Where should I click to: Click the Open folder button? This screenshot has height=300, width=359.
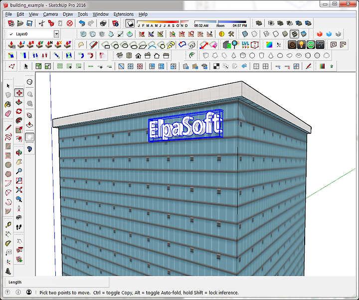(x=20, y=23)
